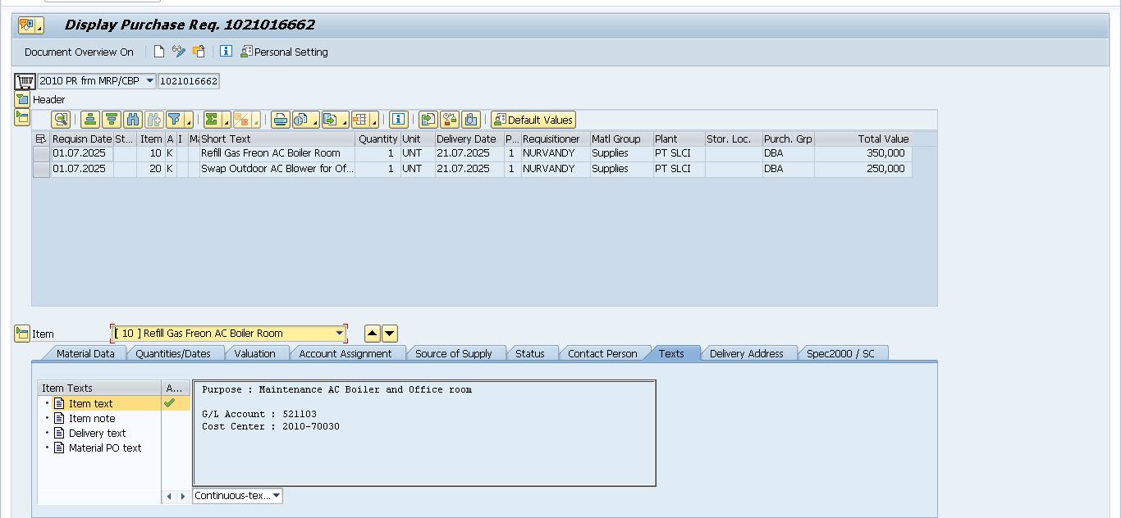Click the Total sigma icon
Screen dimensions: 1121x518
(213, 120)
